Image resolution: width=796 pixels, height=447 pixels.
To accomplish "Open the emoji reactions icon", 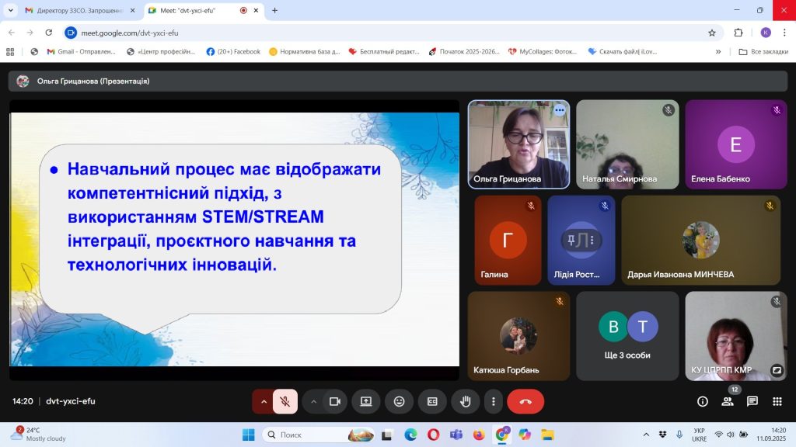I will pos(399,401).
